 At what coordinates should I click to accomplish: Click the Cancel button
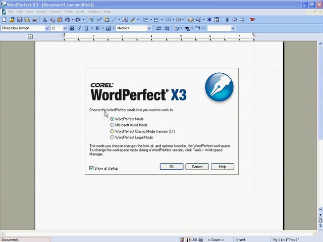coord(197,167)
